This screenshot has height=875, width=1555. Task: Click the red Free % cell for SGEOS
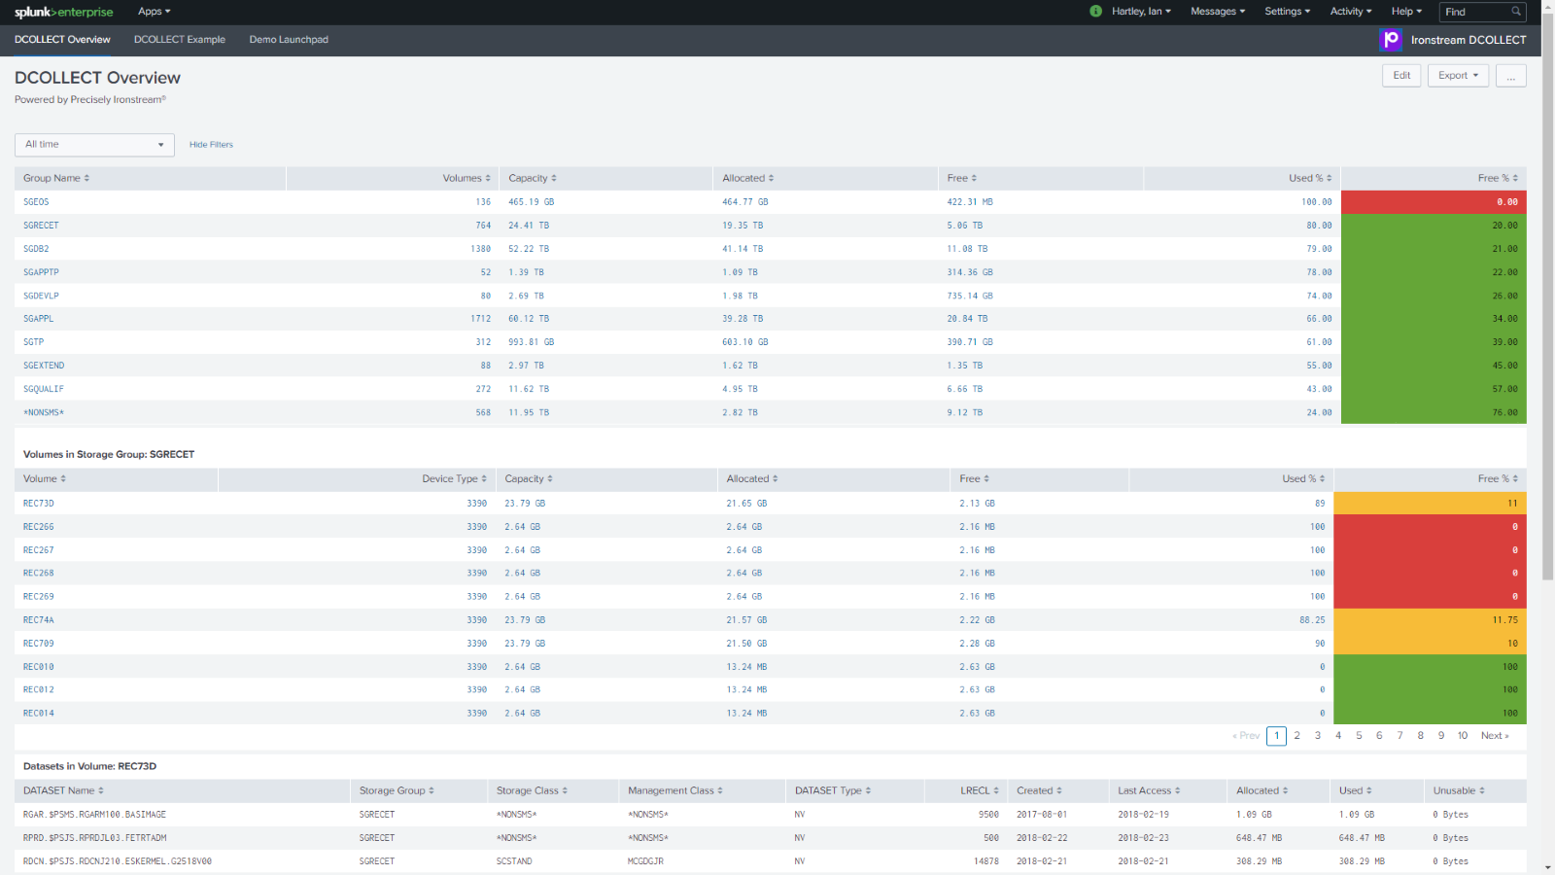(1434, 202)
